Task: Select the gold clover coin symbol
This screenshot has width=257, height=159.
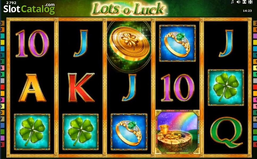Action: pos(129,44)
